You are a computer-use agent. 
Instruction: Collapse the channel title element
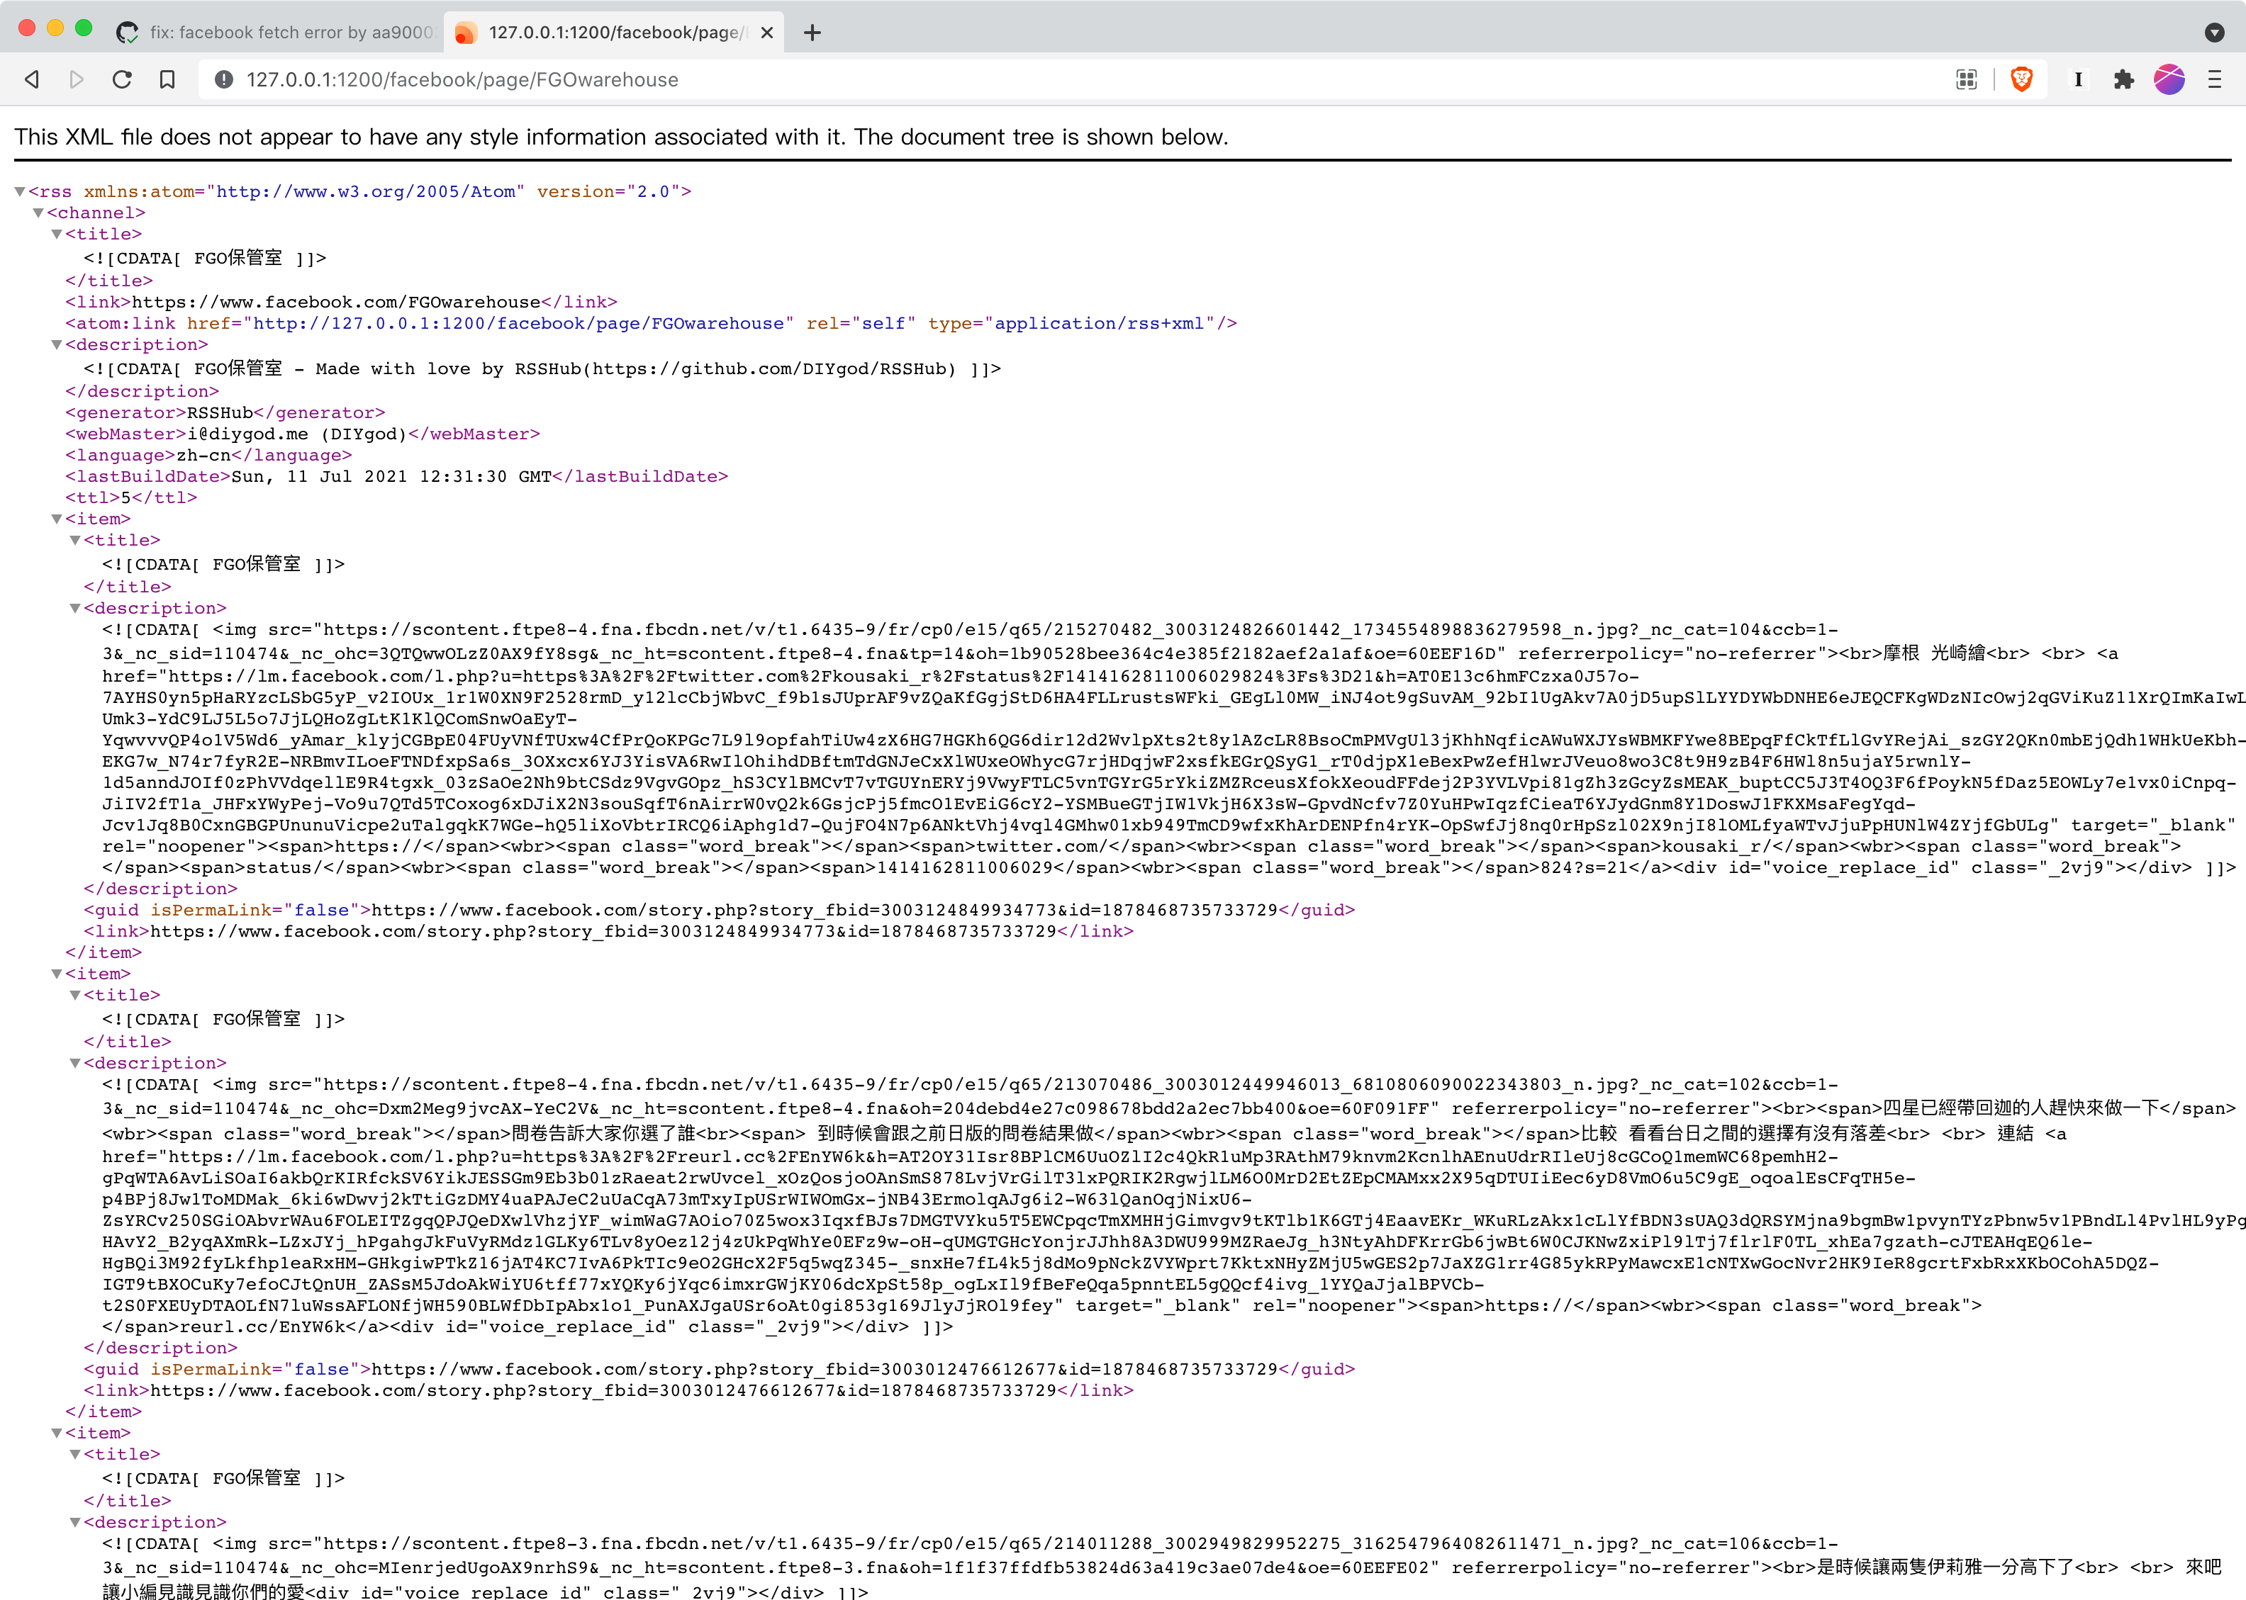click(x=57, y=235)
